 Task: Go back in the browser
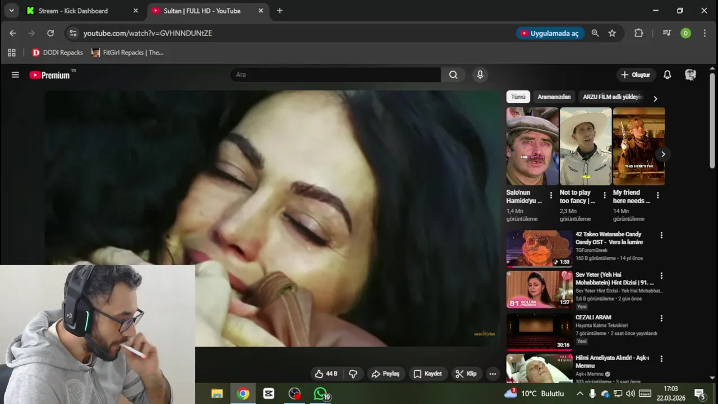[13, 33]
